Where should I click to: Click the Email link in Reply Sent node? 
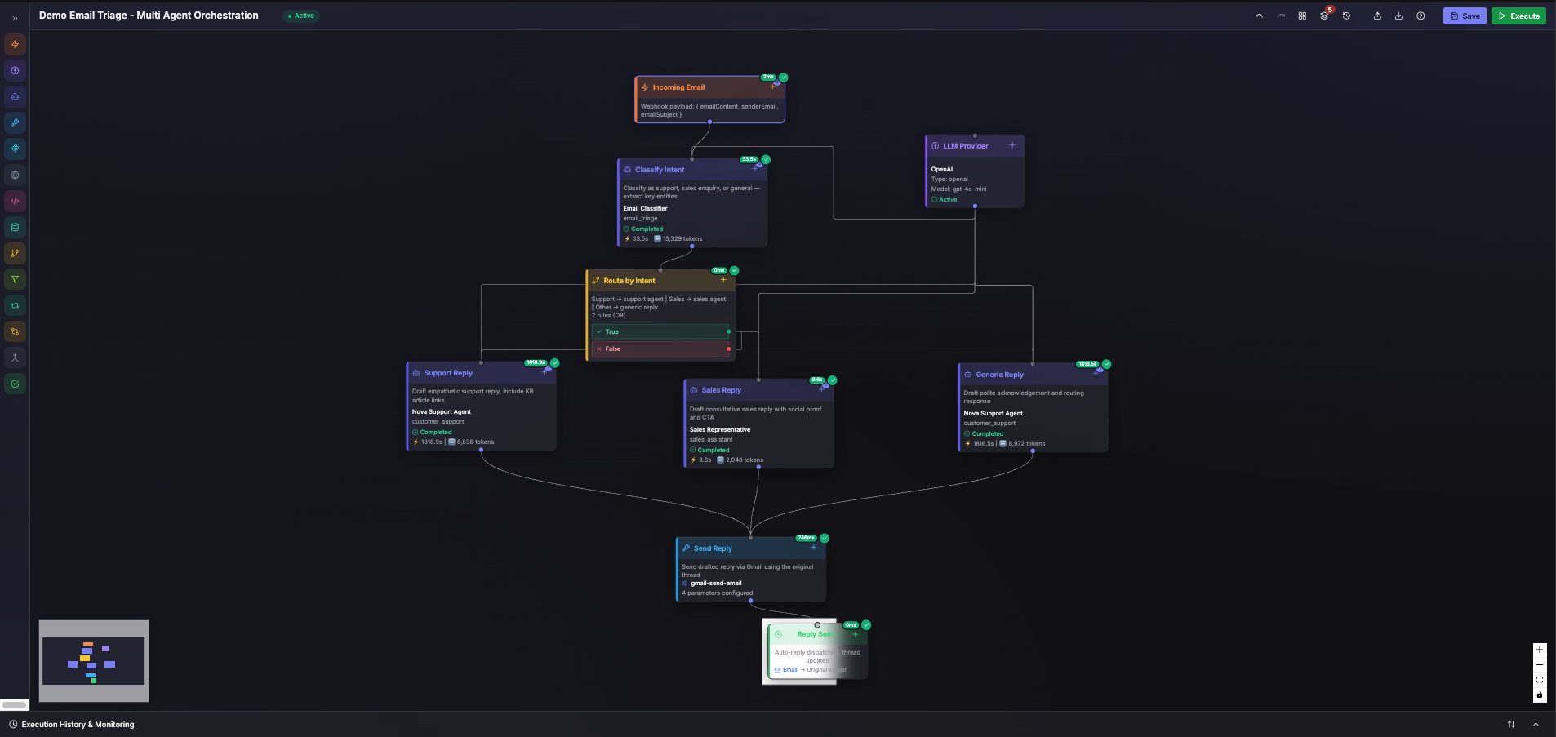coord(789,670)
